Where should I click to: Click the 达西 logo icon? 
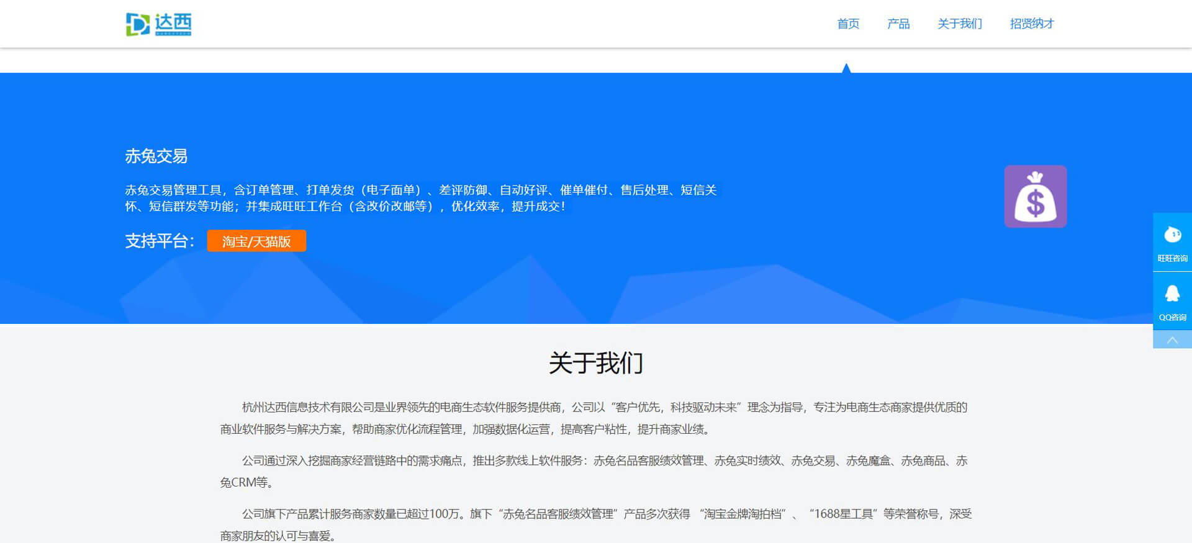pyautogui.click(x=138, y=24)
